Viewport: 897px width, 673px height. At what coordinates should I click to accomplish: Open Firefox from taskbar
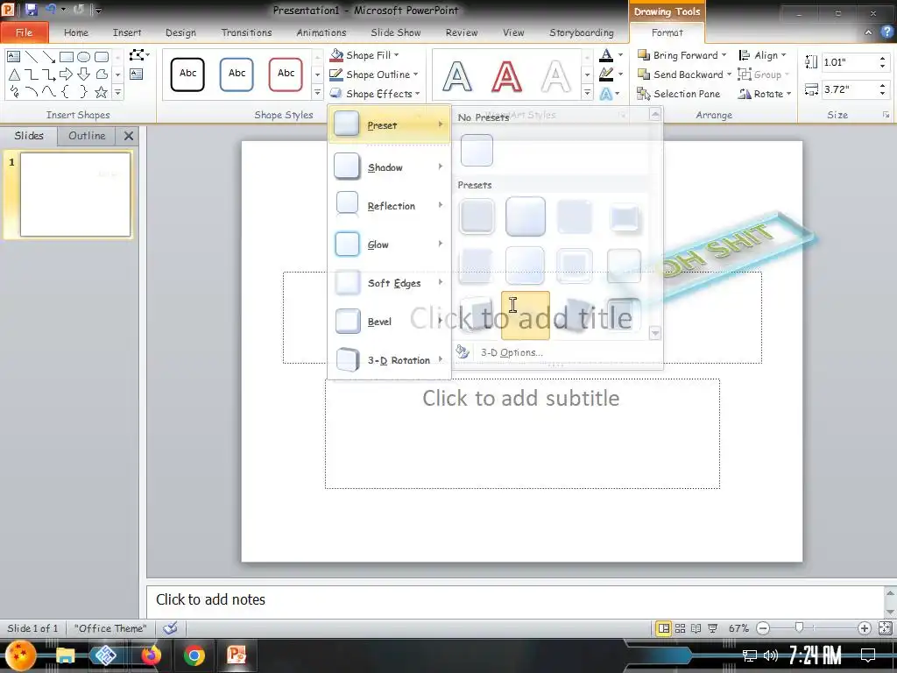(x=151, y=655)
